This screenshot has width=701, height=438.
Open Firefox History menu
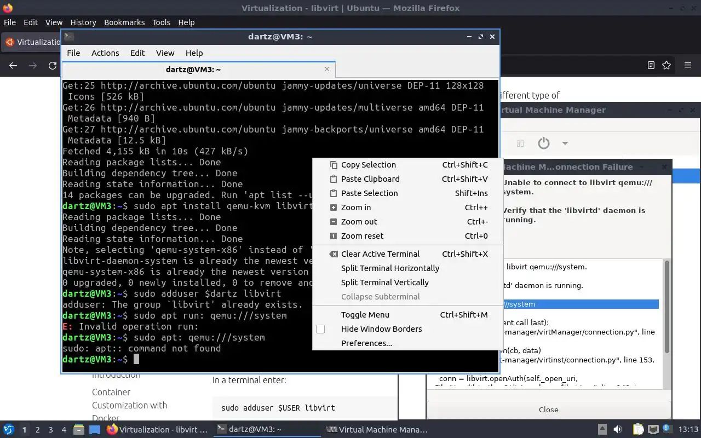(x=83, y=22)
